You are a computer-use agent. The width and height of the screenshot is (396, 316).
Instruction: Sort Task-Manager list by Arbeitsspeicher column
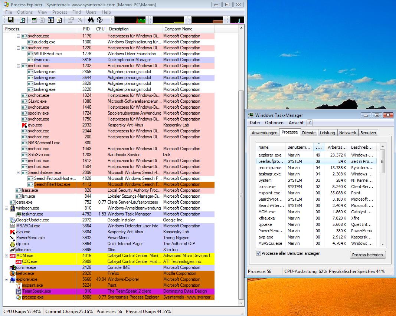click(x=337, y=147)
